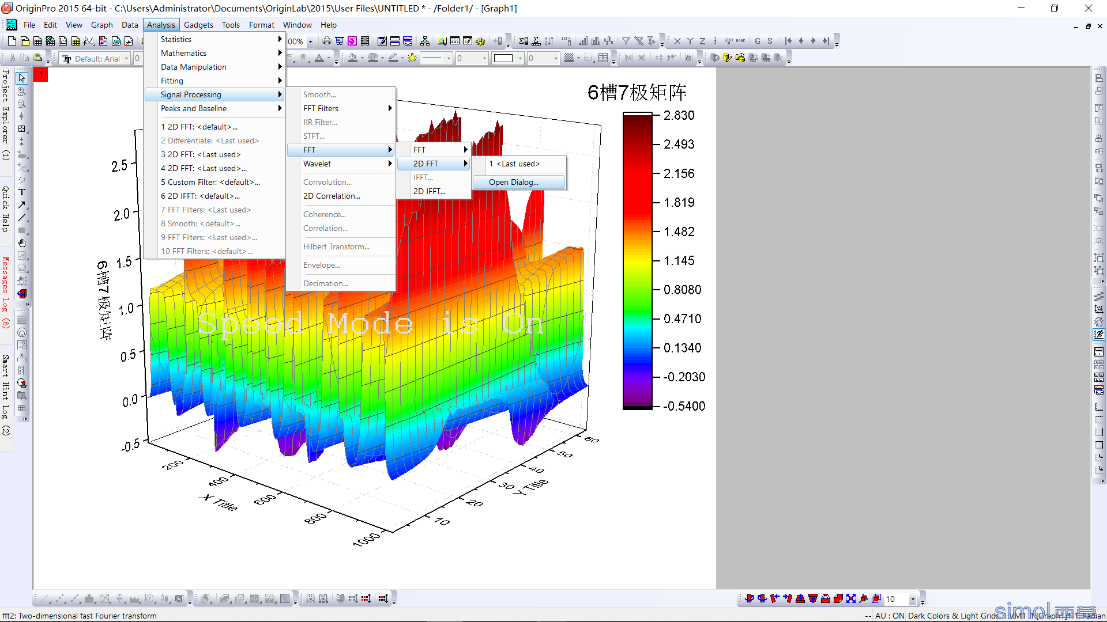Screen dimensions: 1107x622
Task: Select the Zoom Out tool
Action: (22, 104)
